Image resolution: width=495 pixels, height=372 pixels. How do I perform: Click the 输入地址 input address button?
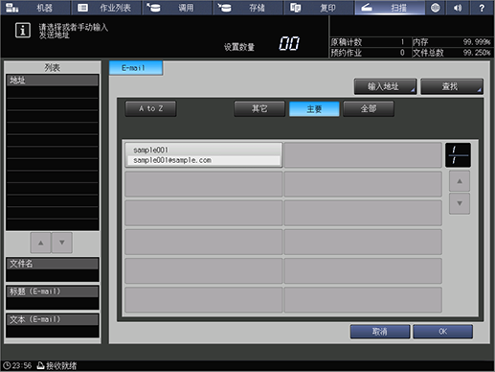(385, 86)
